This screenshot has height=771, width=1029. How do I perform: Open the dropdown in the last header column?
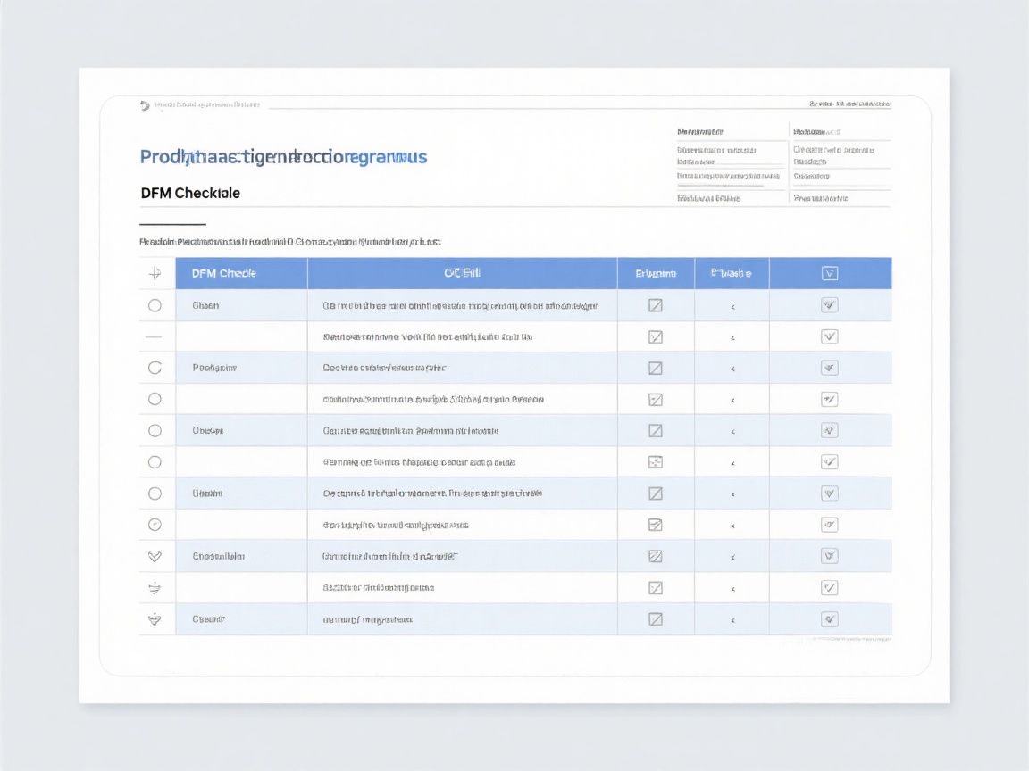pos(829,273)
